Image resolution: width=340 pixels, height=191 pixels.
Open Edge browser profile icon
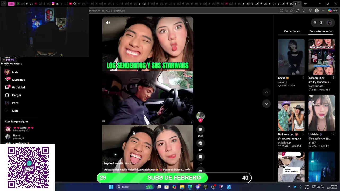[317, 11]
